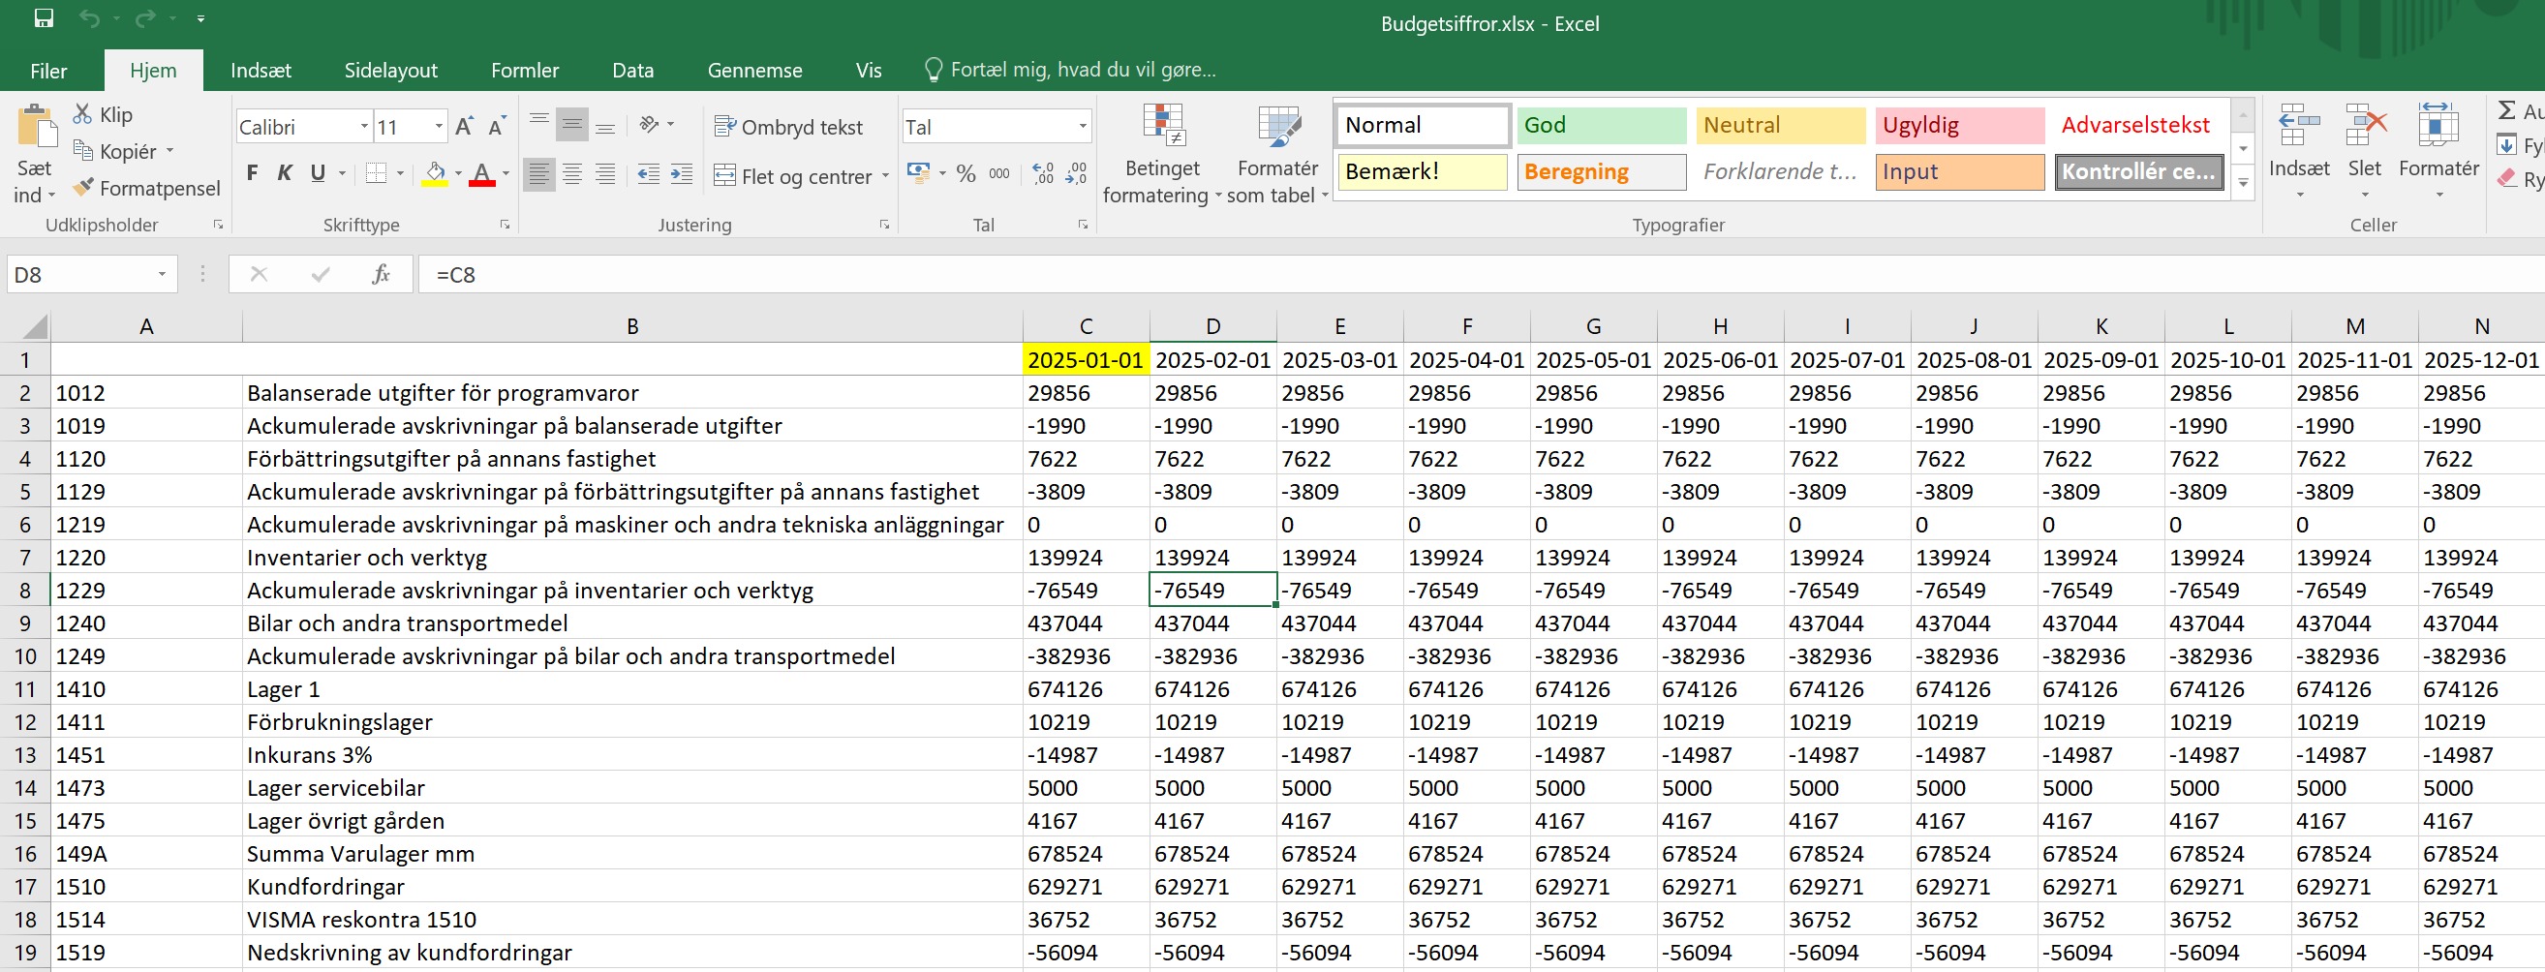
Task: Click the insert function fx icon
Action: click(x=381, y=275)
